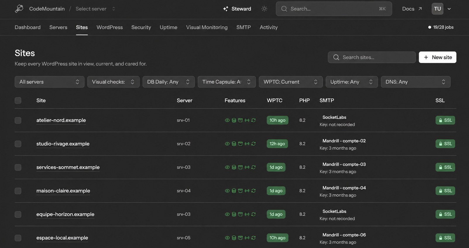Click the global Search field
469x248 pixels.
334,9
